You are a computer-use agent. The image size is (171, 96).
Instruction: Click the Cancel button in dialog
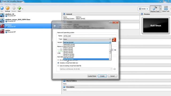coord(112,76)
